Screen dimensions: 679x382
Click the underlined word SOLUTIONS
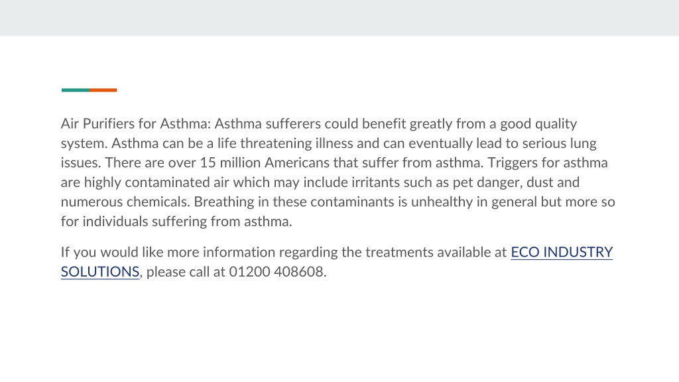pyautogui.click(x=100, y=271)
